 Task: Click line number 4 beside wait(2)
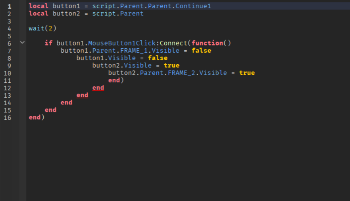coord(10,29)
